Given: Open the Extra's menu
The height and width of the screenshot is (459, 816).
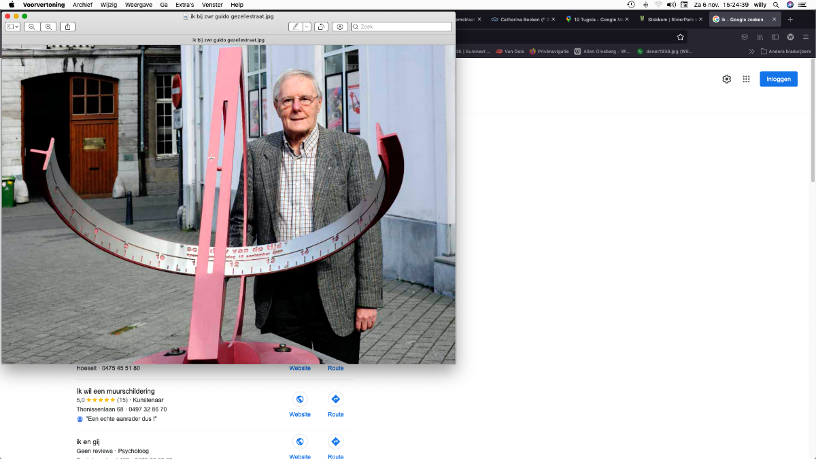Looking at the screenshot, I should pyautogui.click(x=184, y=5).
